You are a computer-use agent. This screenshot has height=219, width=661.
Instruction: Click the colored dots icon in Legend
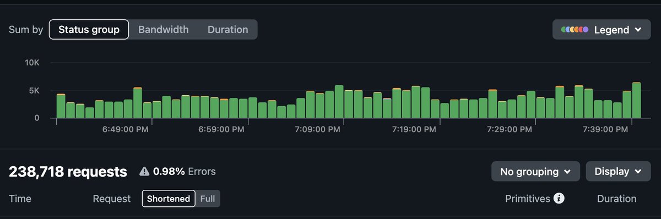click(575, 30)
